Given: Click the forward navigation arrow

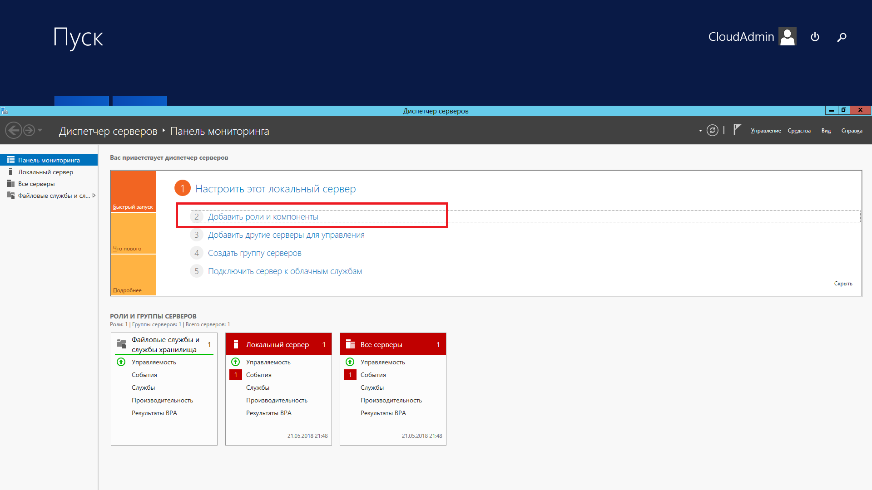Looking at the screenshot, I should click(29, 131).
